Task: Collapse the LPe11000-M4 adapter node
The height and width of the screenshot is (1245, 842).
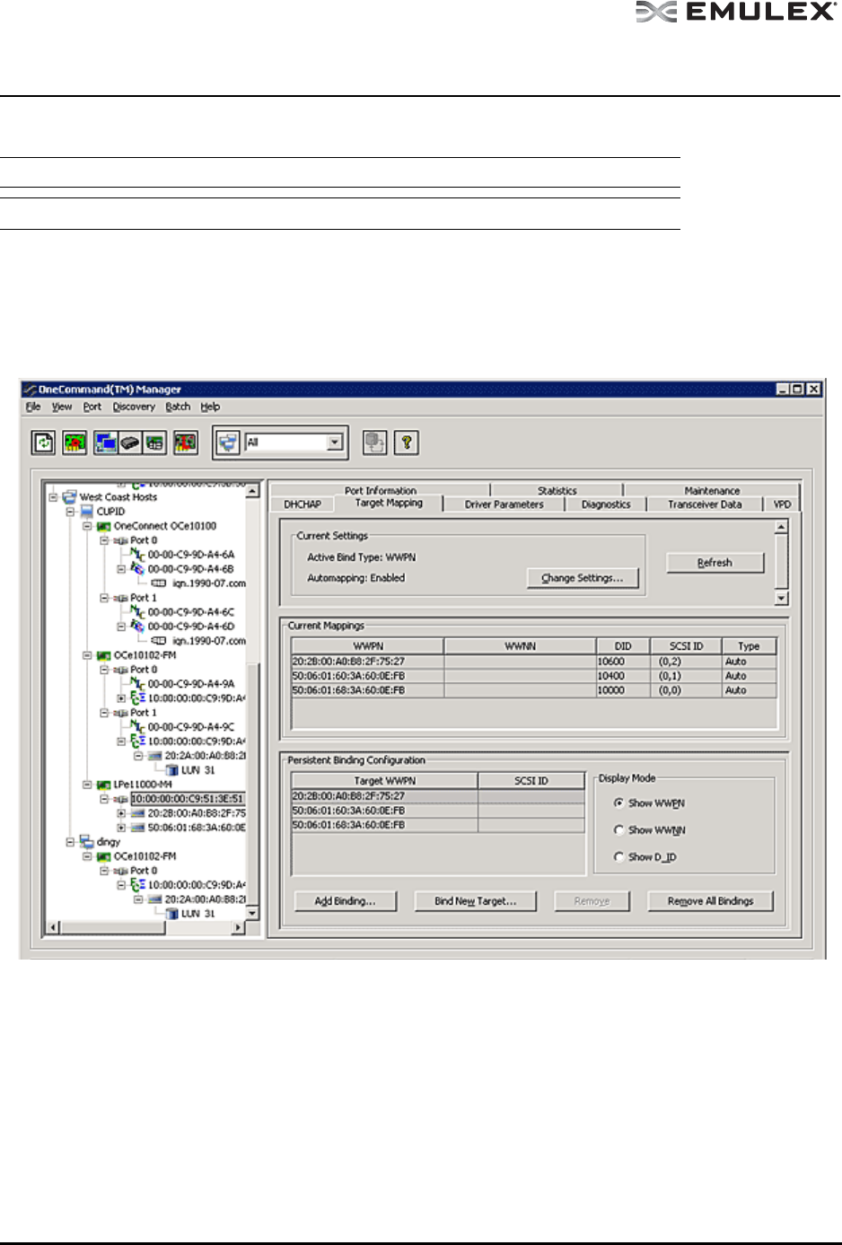Action: point(88,785)
